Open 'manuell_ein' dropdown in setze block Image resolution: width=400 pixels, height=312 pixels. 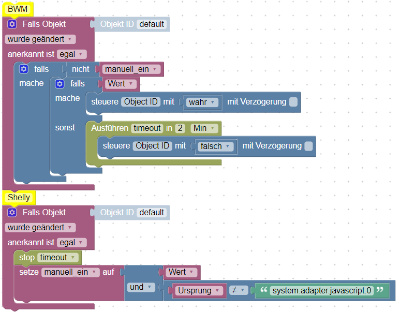(70, 272)
